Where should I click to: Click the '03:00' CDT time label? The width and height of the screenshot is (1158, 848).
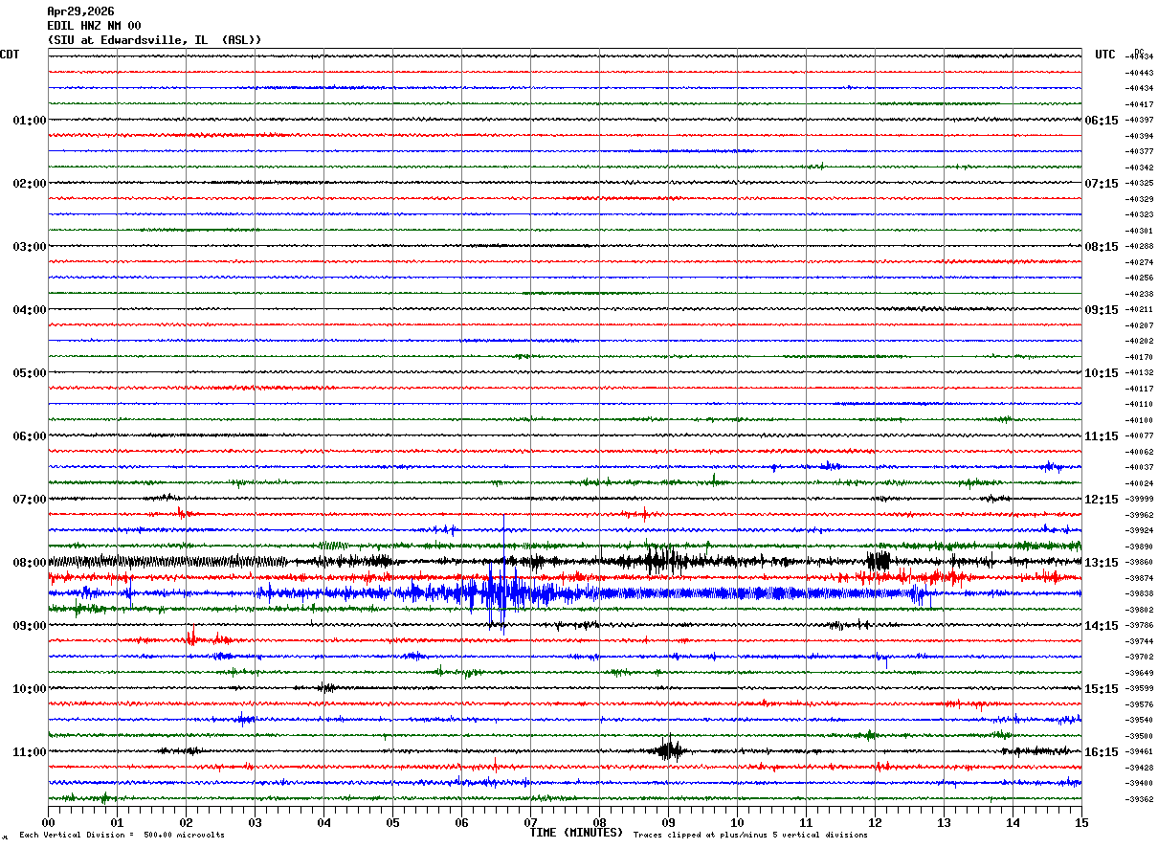point(30,247)
